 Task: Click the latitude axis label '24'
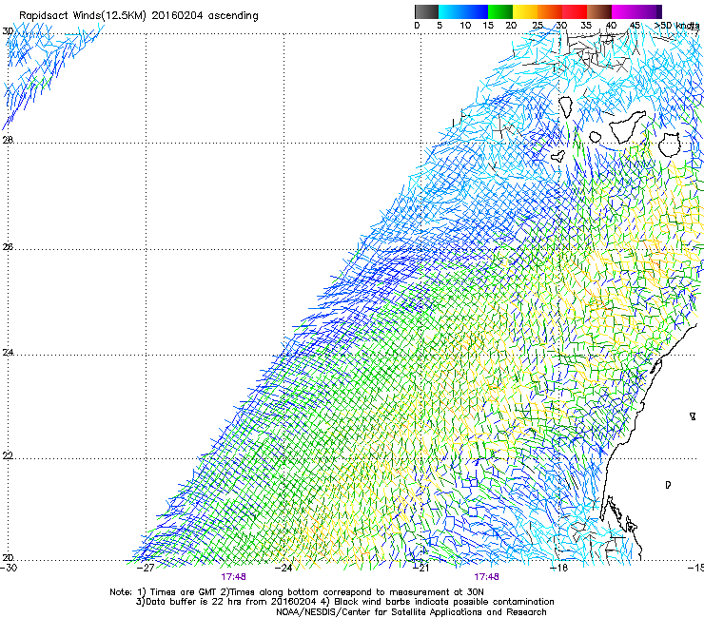[x=8, y=353]
